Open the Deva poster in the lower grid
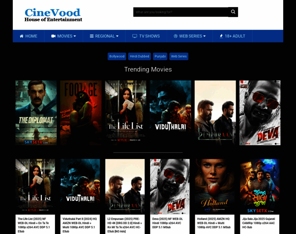Screen dimensions: 296x234 tap(170, 187)
